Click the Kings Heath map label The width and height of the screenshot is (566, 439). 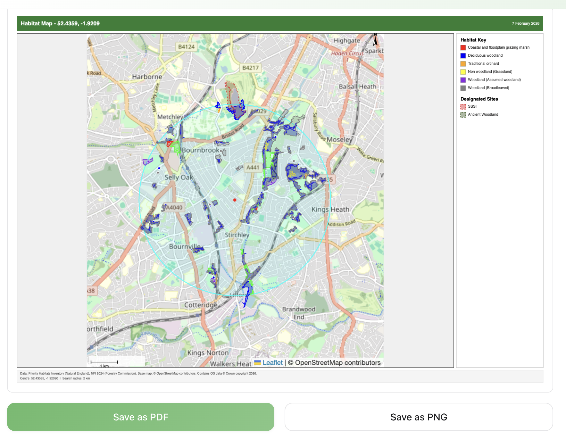point(330,209)
